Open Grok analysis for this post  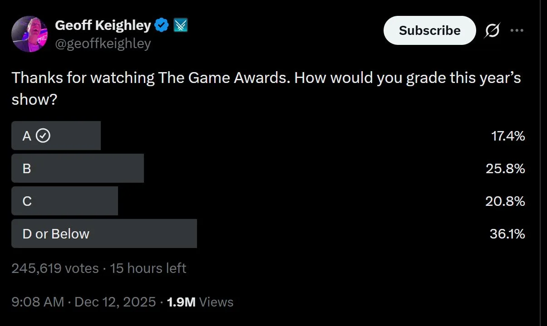pos(492,30)
